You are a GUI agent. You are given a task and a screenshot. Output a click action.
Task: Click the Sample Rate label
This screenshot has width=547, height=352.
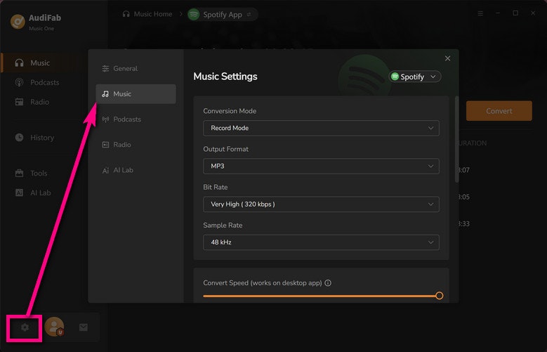(223, 226)
